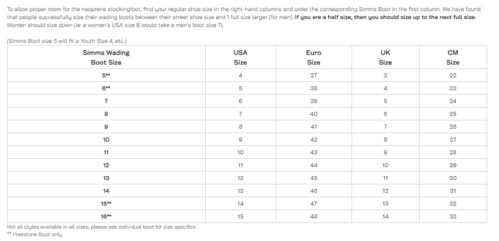Select boot size 5** in first column

click(106, 75)
